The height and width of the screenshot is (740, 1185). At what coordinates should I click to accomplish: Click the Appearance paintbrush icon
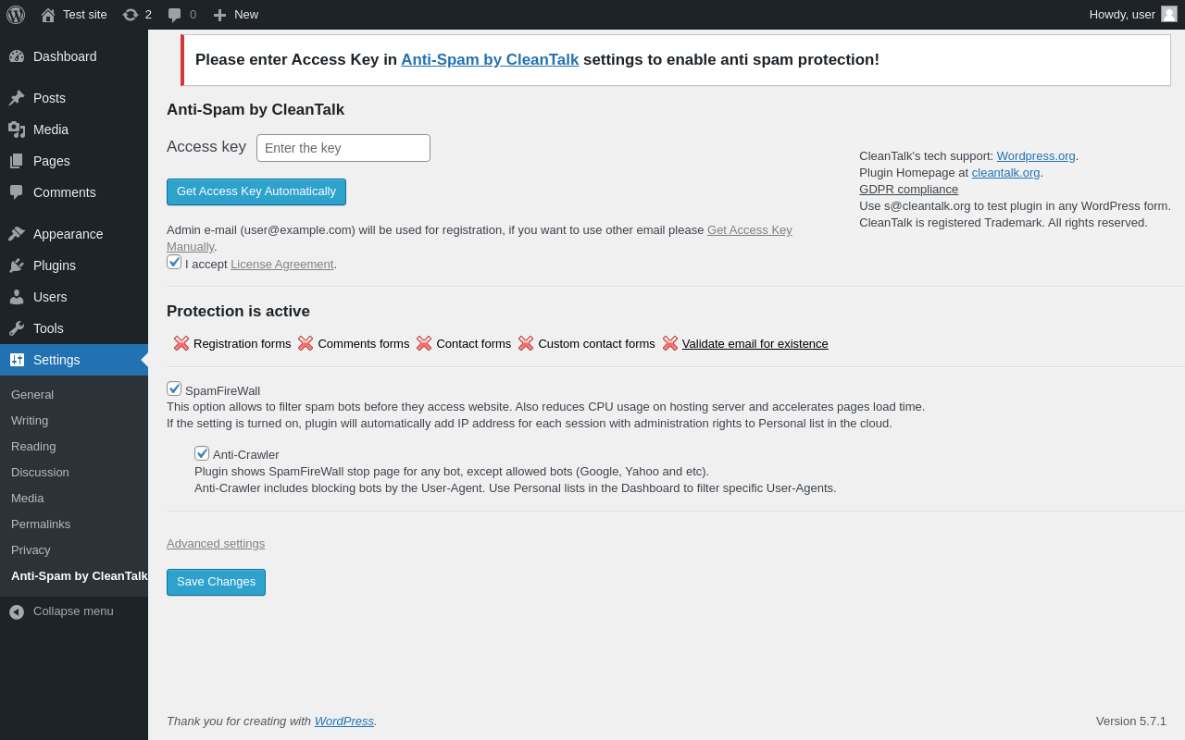(x=17, y=234)
